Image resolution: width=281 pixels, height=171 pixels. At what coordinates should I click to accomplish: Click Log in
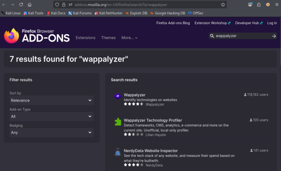tap(272, 23)
